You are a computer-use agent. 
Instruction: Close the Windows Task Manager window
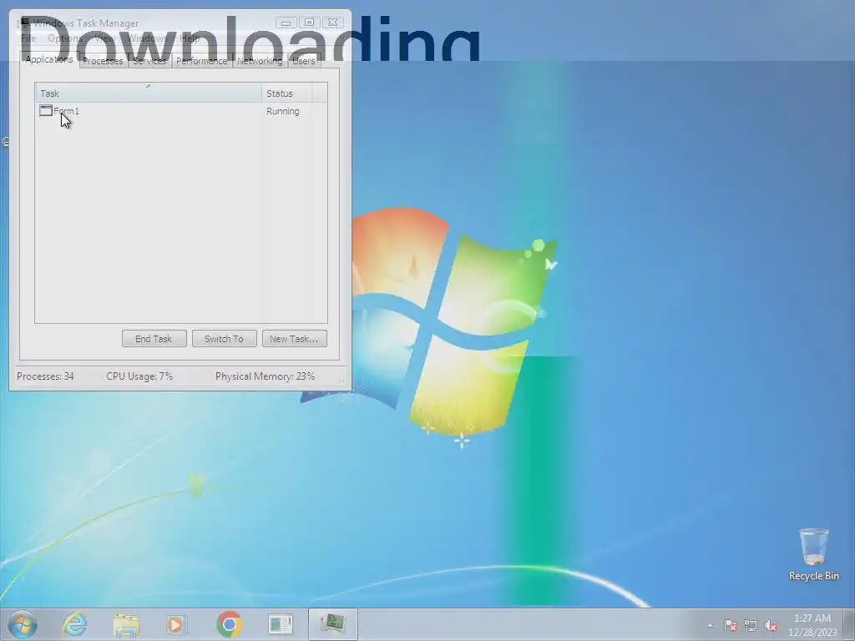pos(332,23)
